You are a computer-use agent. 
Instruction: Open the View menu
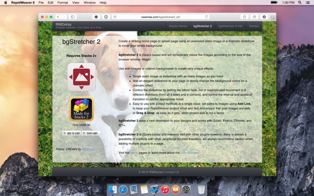click(x=76, y=3)
